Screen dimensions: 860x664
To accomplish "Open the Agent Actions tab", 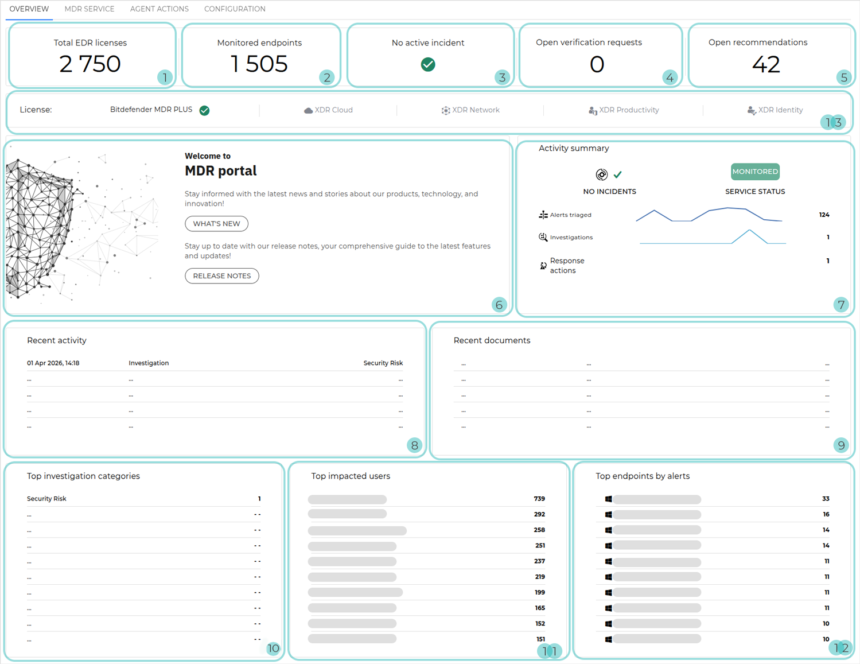I will coord(159,9).
